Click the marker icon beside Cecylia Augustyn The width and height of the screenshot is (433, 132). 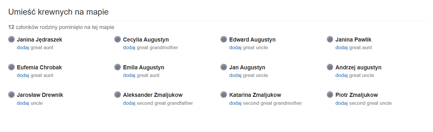118,39
